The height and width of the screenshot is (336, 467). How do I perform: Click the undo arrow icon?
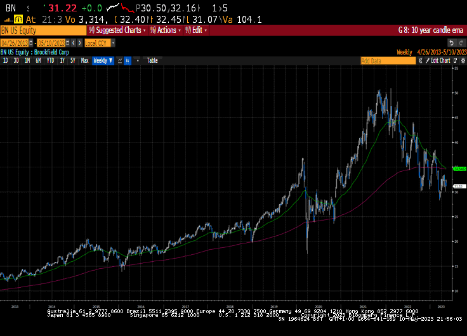coord(451,43)
